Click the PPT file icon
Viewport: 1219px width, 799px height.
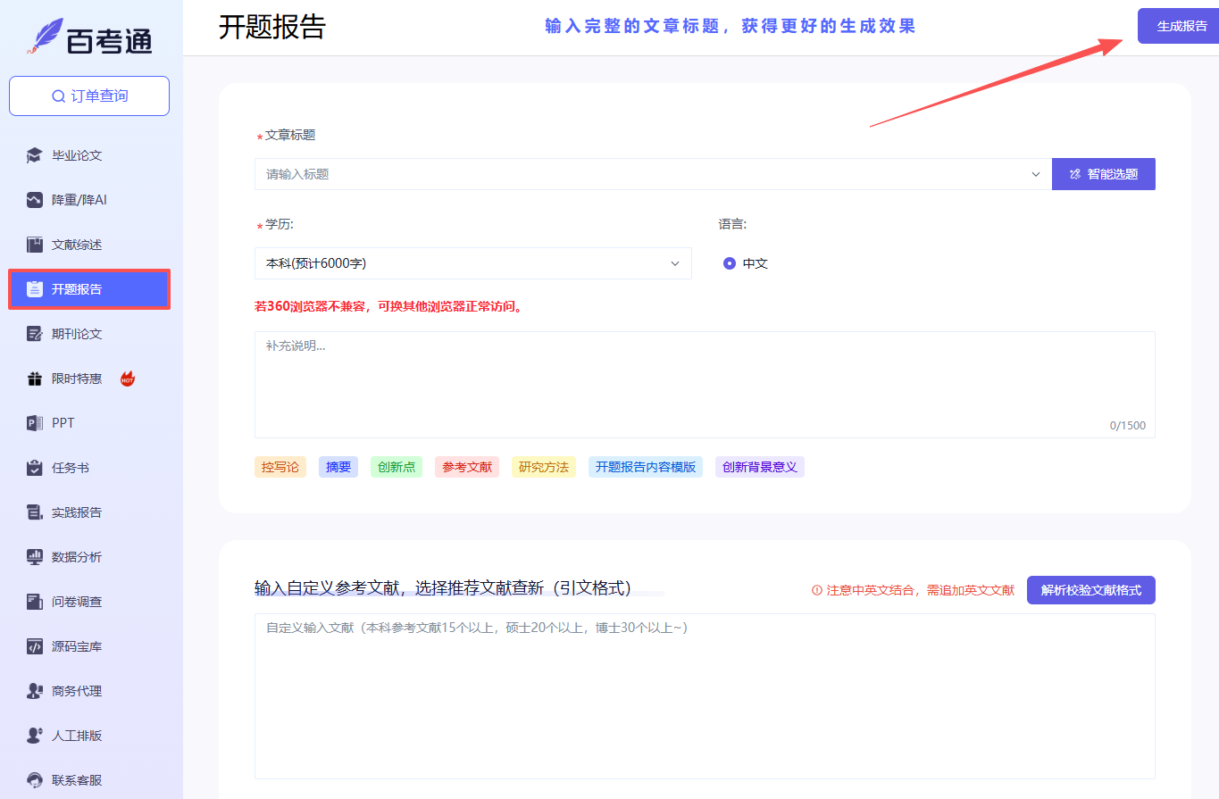click(x=35, y=423)
